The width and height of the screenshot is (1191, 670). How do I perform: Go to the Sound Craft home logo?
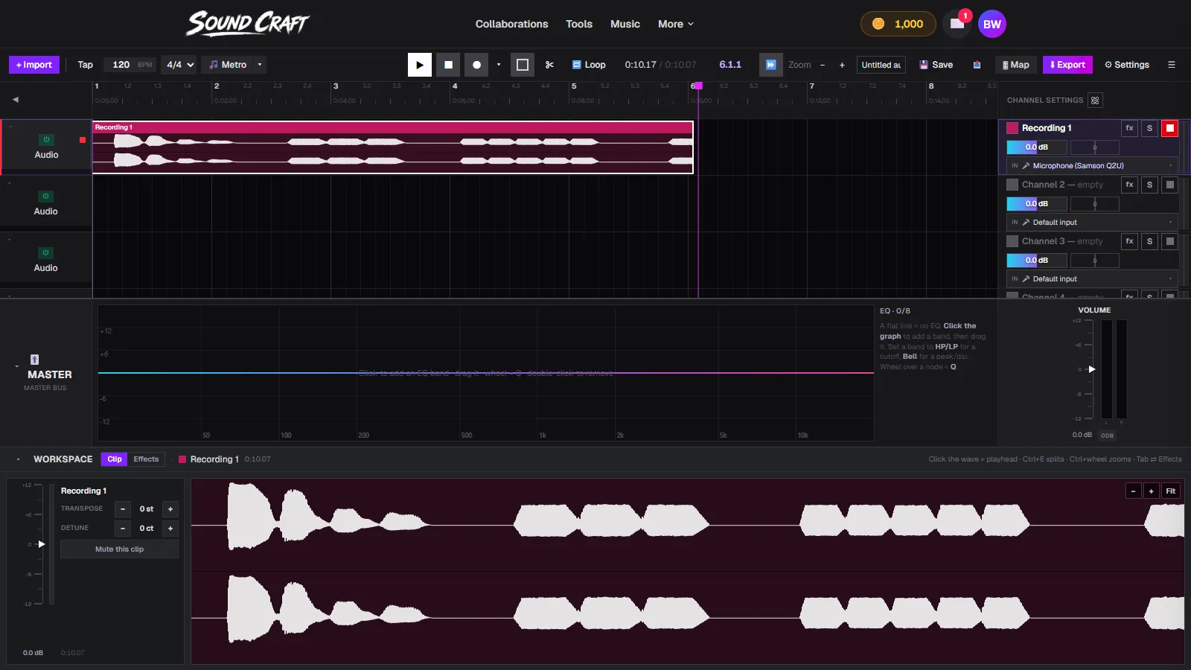click(247, 23)
